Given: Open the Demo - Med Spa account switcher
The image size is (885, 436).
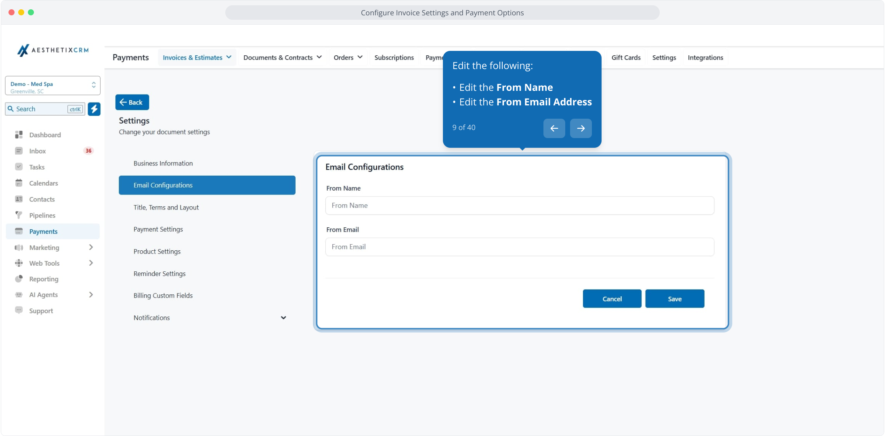Looking at the screenshot, I should coord(52,86).
